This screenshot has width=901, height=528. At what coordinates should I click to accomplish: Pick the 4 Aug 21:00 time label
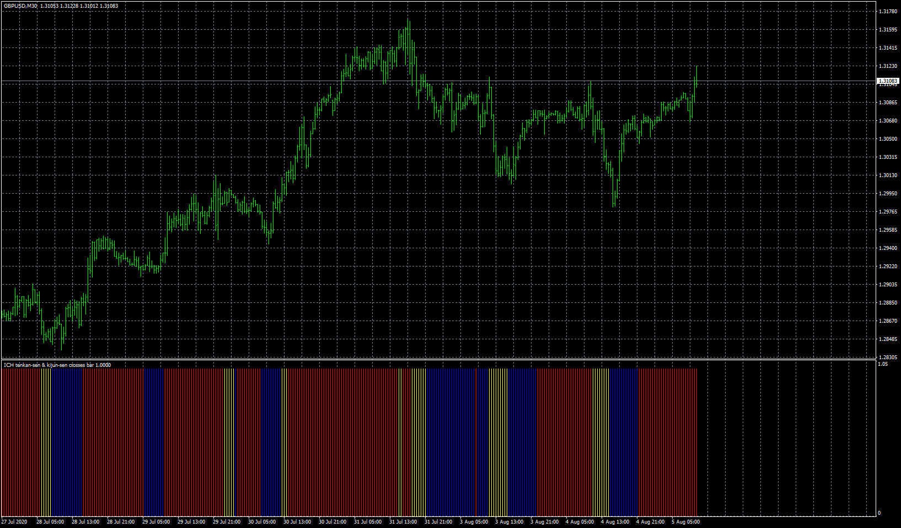pos(650,522)
